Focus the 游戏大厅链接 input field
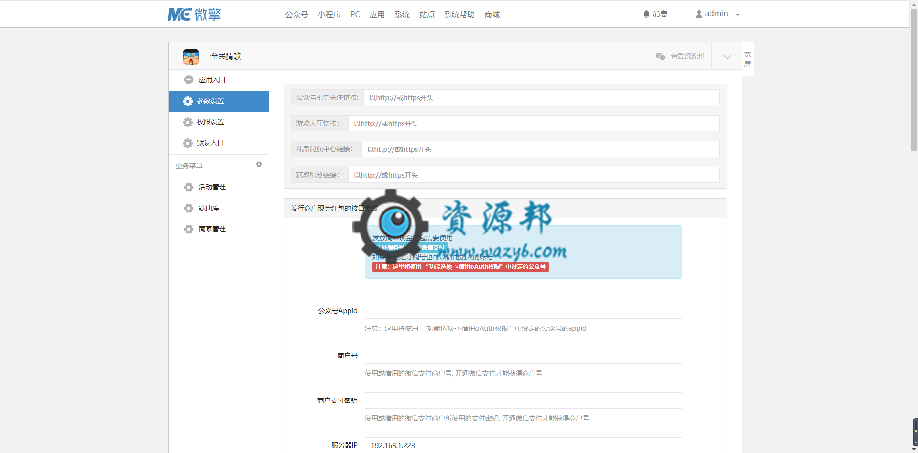 click(x=534, y=123)
